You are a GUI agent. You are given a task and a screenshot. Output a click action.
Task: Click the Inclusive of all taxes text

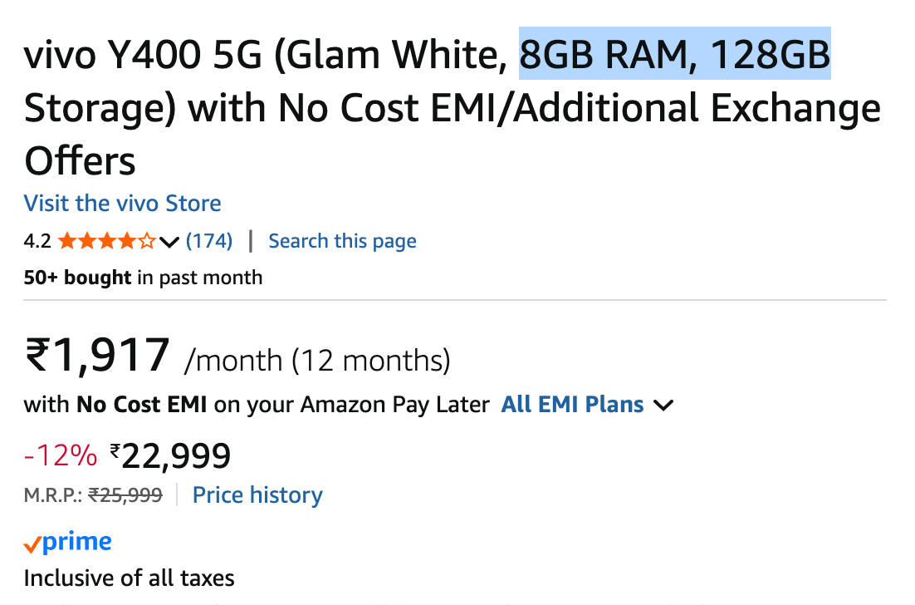(x=129, y=578)
